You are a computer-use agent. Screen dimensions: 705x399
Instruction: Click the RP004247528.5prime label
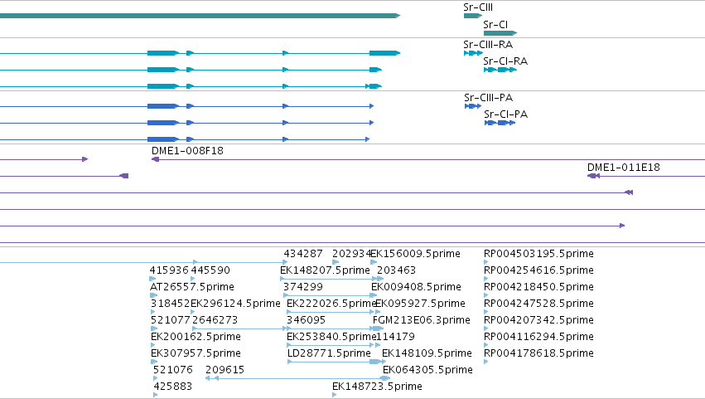point(538,304)
